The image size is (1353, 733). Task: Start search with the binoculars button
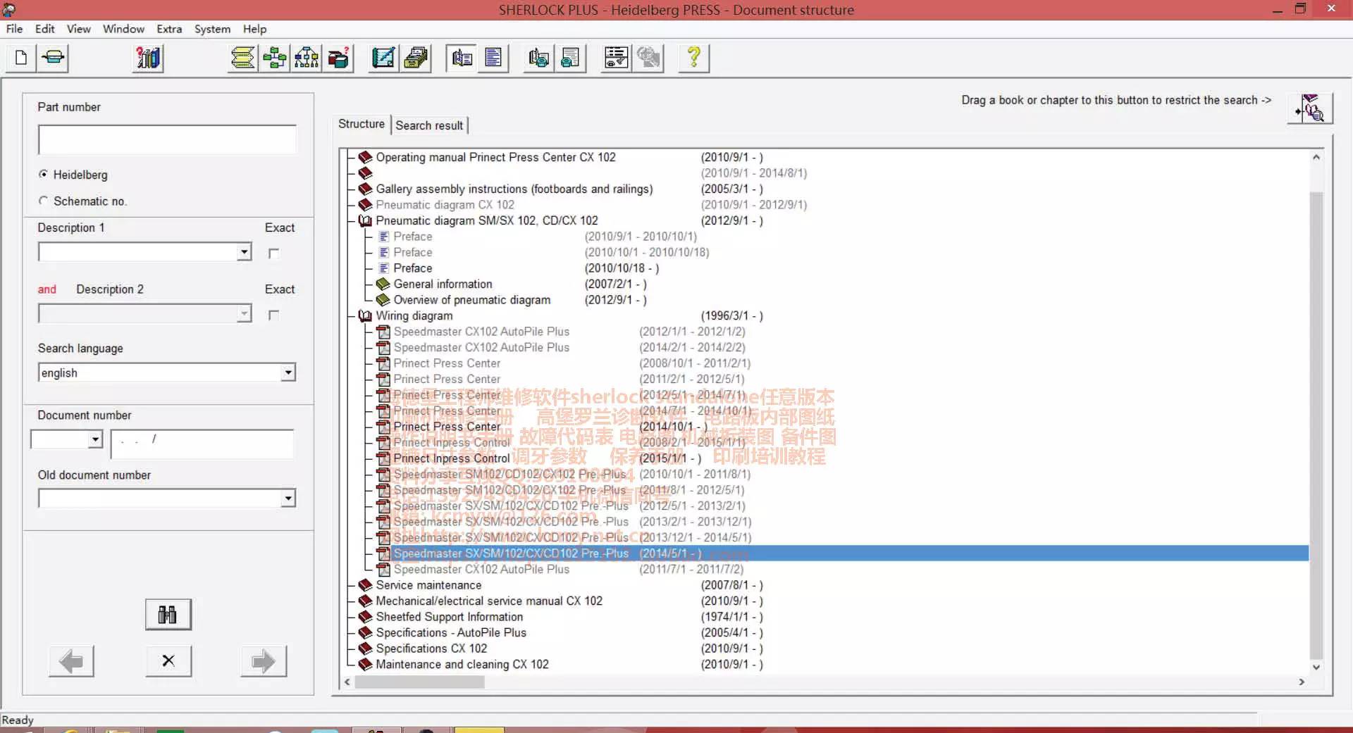[168, 615]
